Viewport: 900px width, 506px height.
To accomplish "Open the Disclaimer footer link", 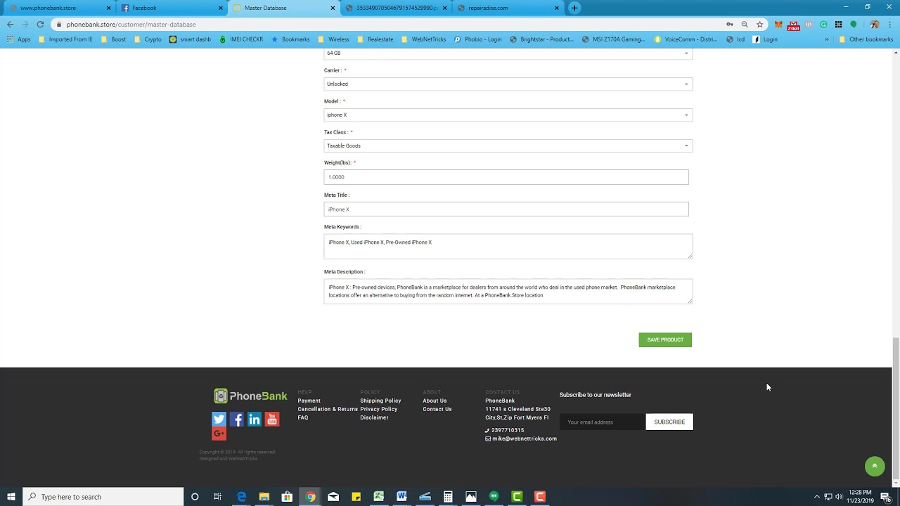I will [374, 417].
